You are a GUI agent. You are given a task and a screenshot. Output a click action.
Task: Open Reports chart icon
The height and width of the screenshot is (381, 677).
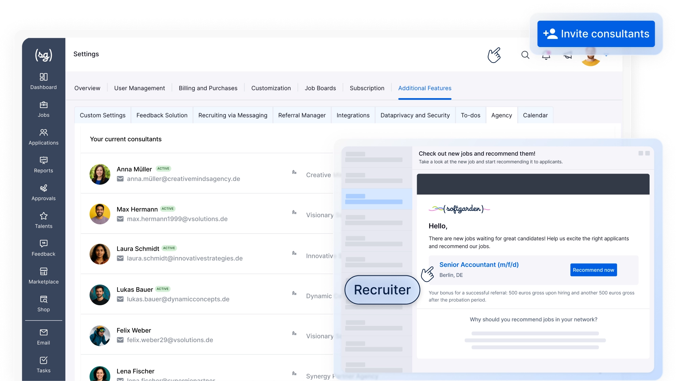43,160
